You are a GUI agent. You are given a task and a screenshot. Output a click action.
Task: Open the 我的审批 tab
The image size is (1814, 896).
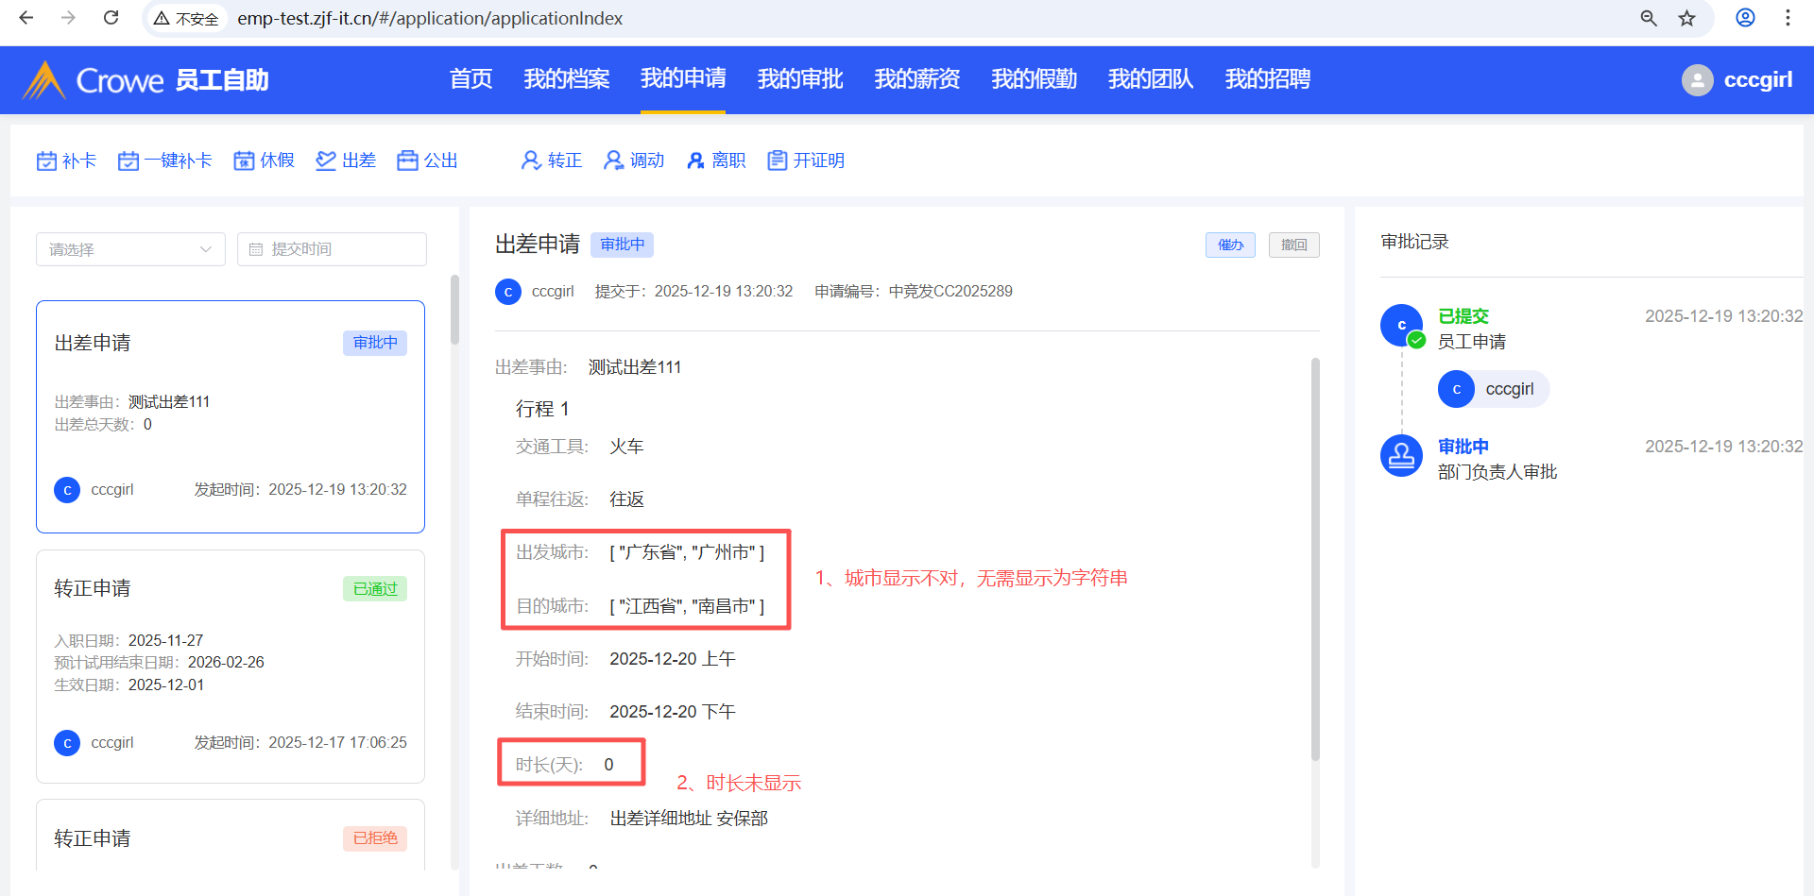tap(800, 79)
